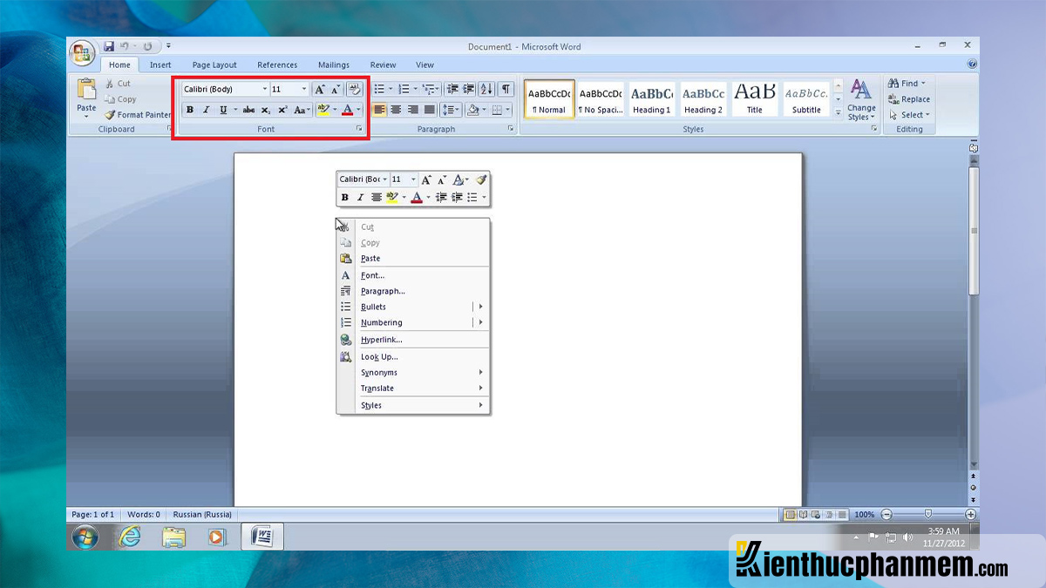Screen dimensions: 1046x588
Task: Open text highlight color dropdown arrow in ribbon
Action: tap(335, 110)
